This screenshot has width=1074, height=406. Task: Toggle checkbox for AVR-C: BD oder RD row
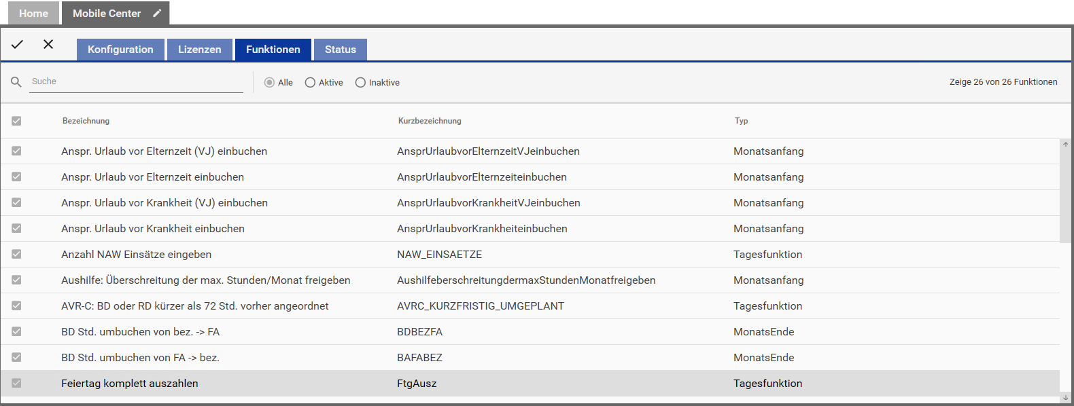16,306
